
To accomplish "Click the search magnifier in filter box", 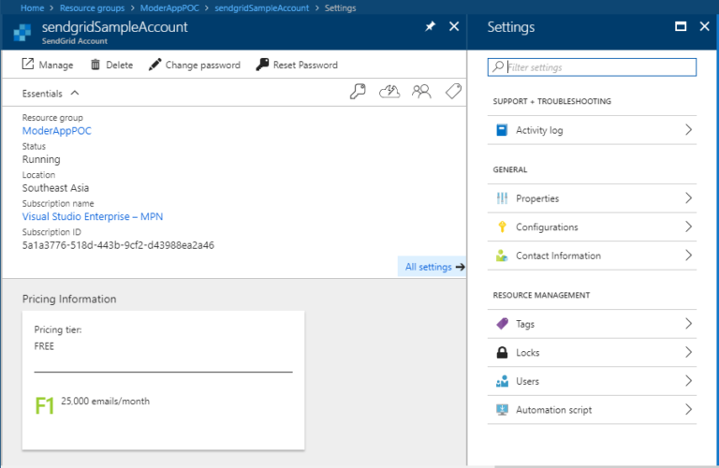I will coord(497,66).
